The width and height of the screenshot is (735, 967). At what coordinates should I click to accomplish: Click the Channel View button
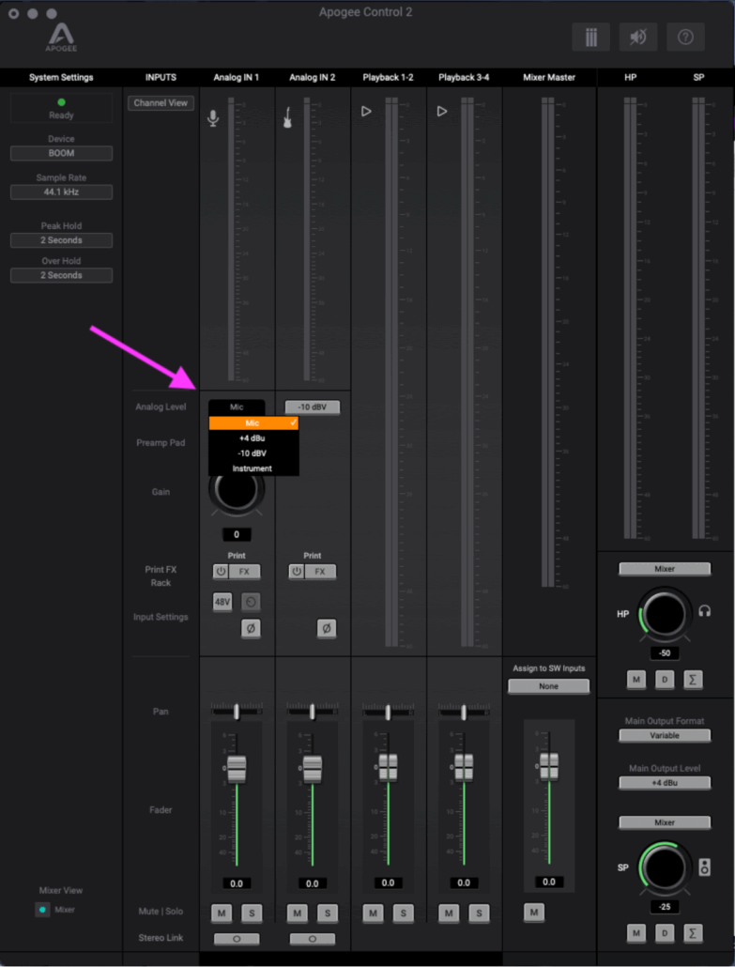tap(161, 102)
